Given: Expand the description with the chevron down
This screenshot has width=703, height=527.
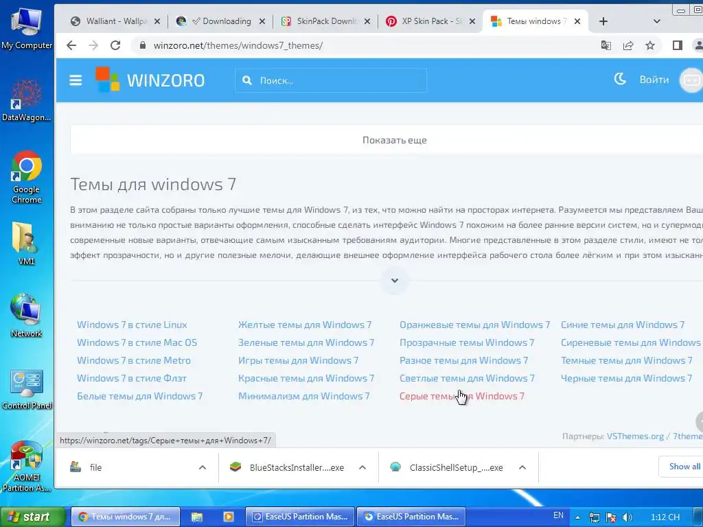Looking at the screenshot, I should click(x=395, y=281).
